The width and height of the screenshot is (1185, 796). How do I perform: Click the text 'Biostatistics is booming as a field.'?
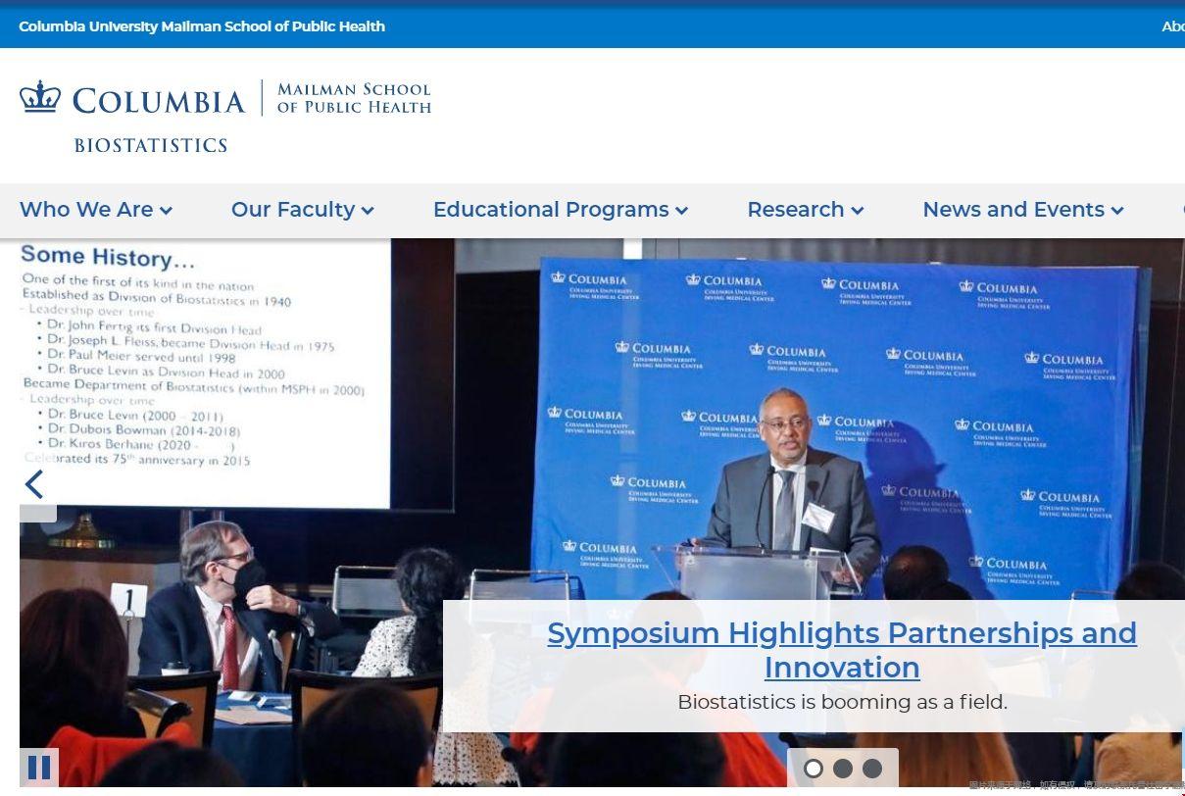[x=842, y=702]
